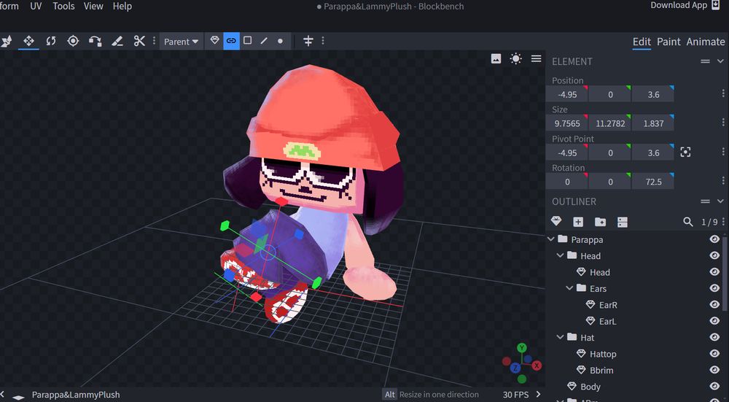Viewport: 729px width, 402px height.
Task: Add mesh gem icon in Outliner toolbar
Action: coord(555,222)
